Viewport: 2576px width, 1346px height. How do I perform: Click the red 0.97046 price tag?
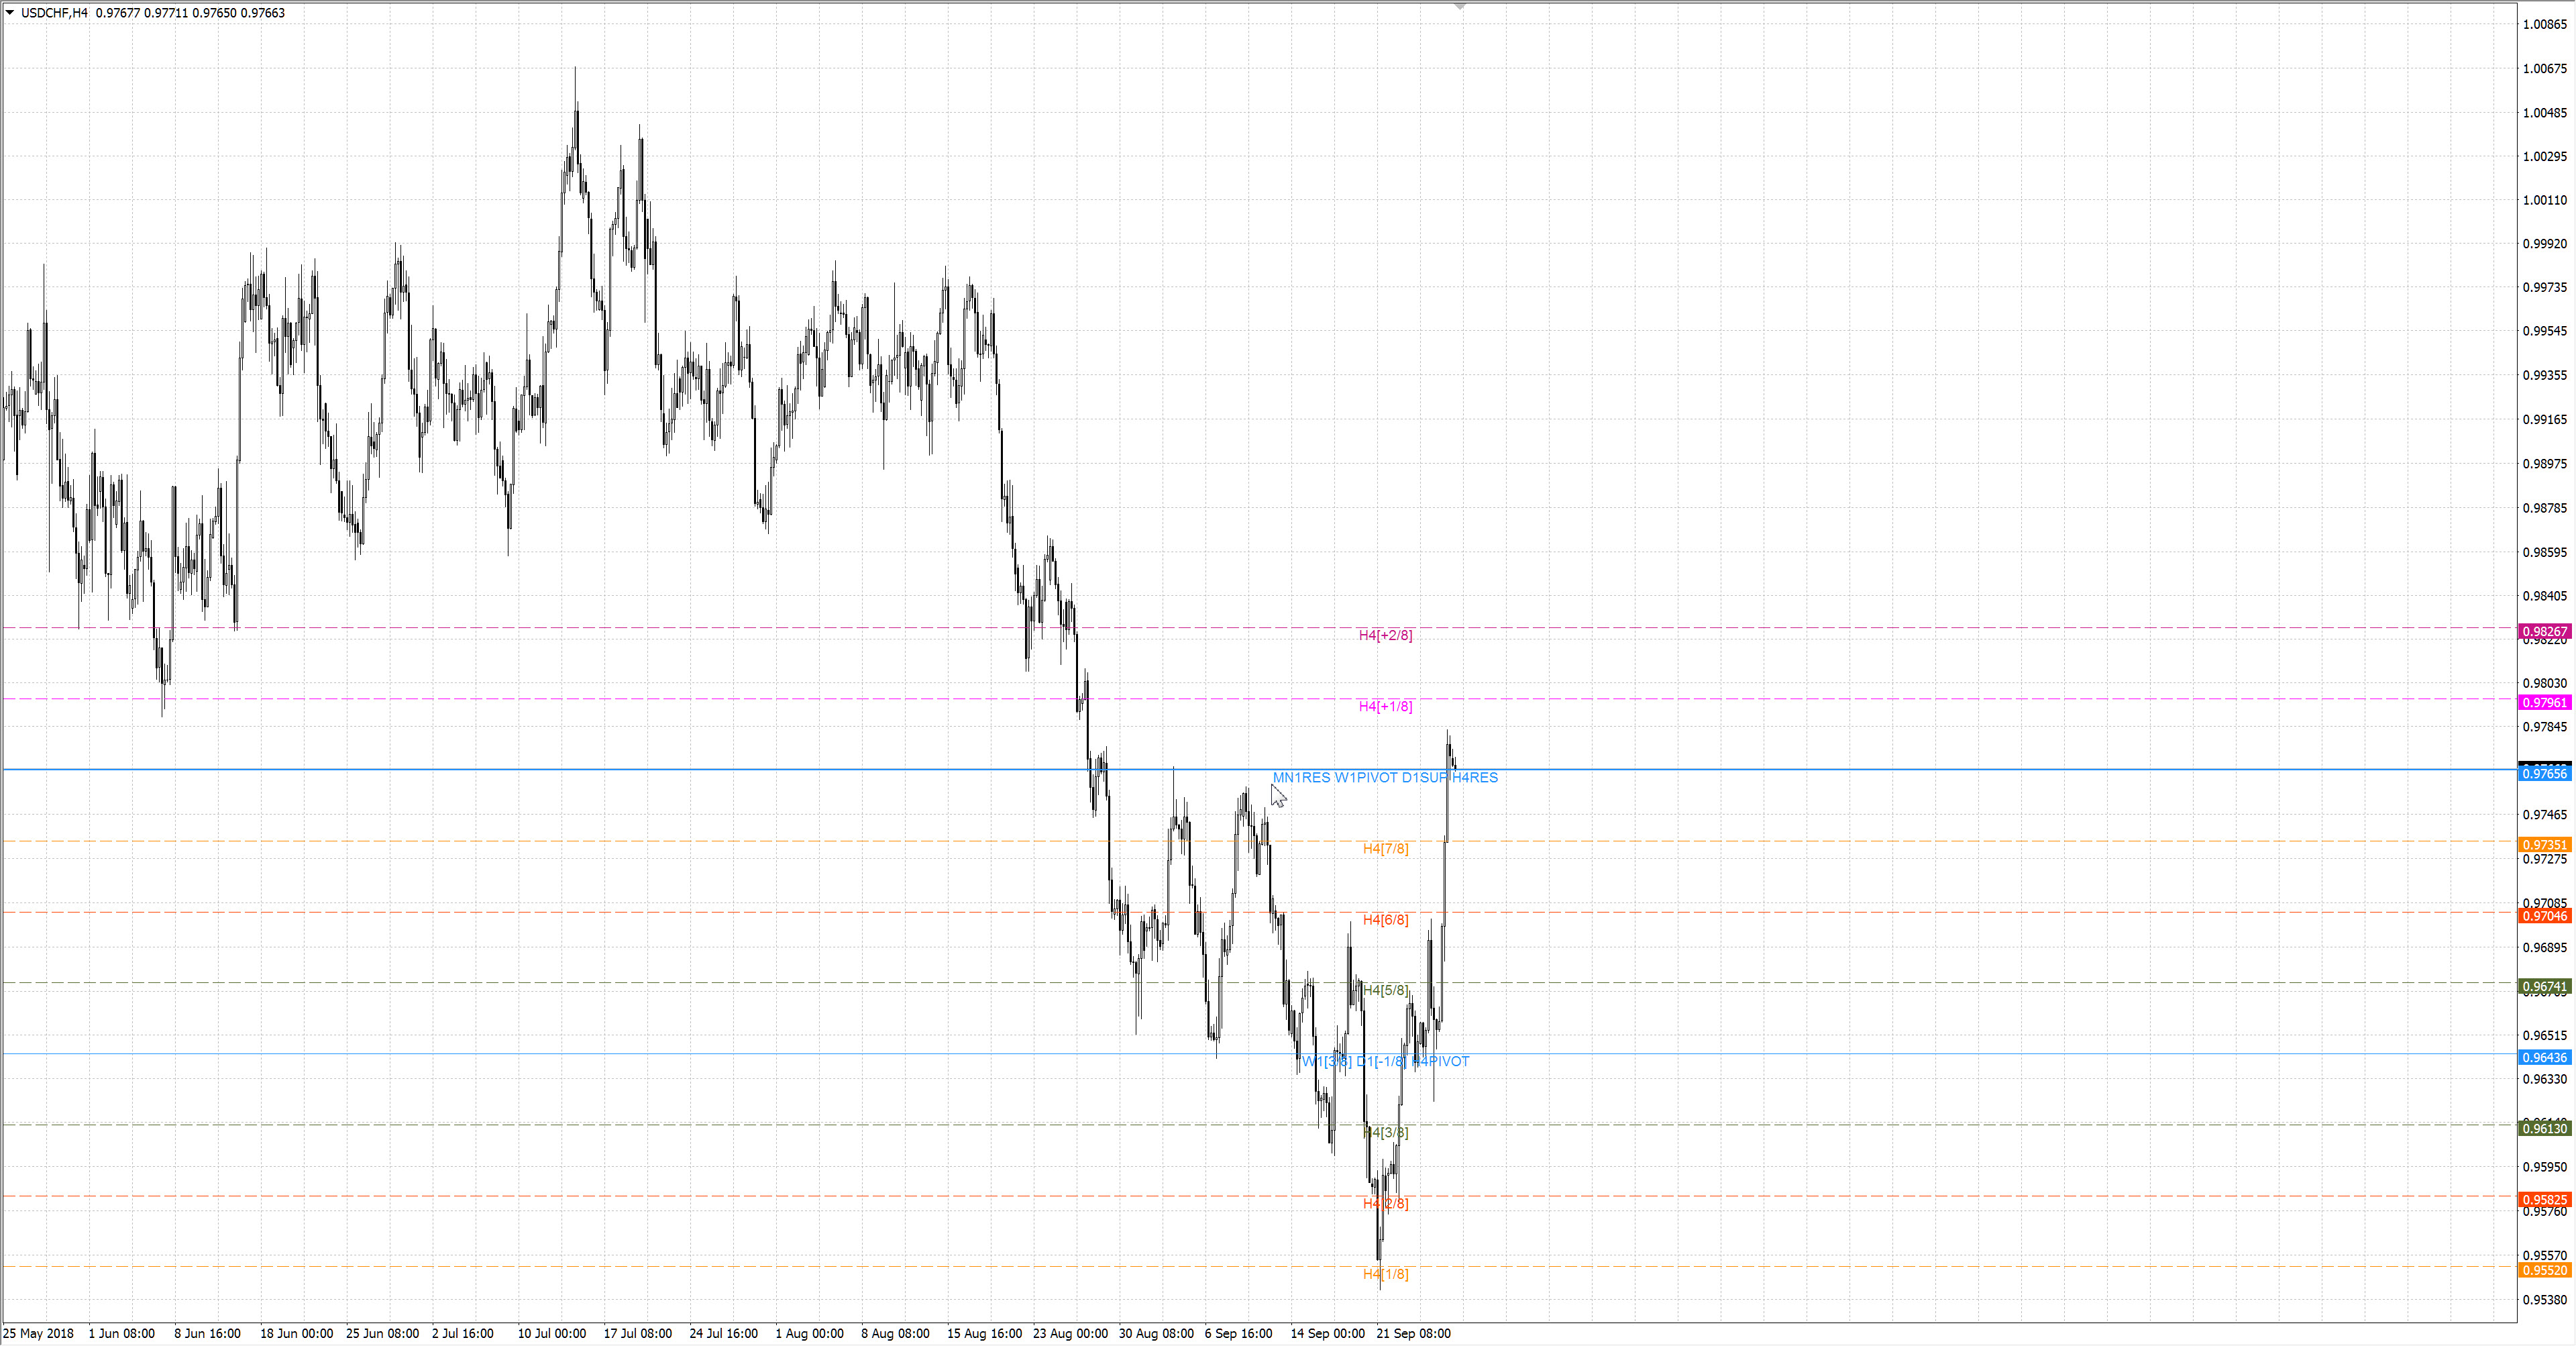coord(2543,916)
